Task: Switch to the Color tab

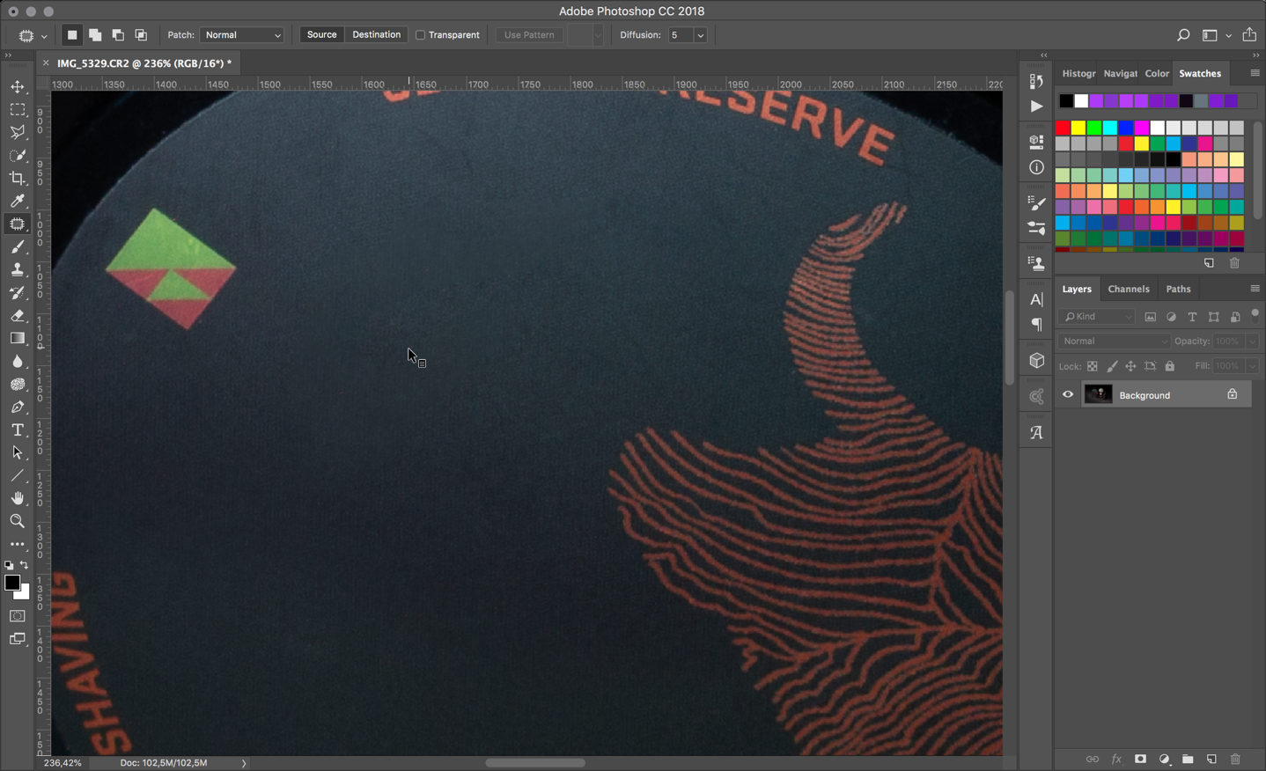Action: [x=1157, y=74]
